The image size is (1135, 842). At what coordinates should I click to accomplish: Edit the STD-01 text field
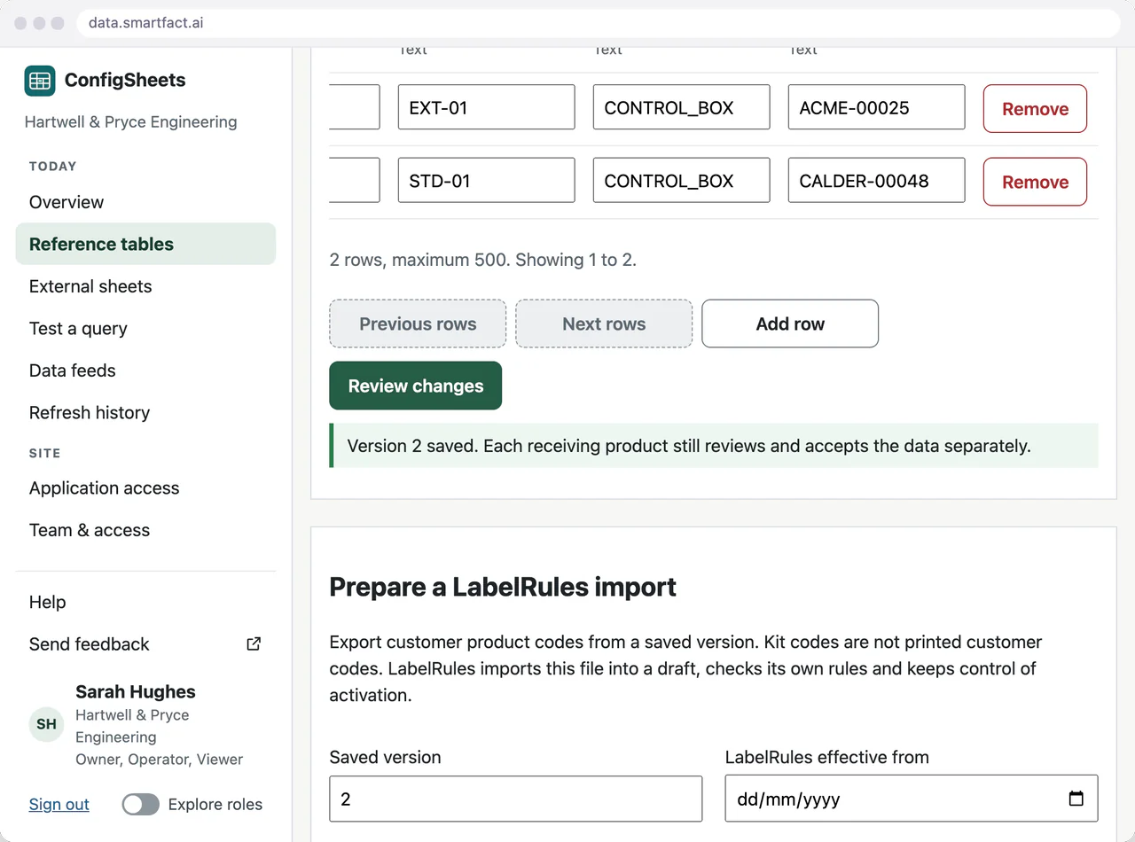pos(486,180)
